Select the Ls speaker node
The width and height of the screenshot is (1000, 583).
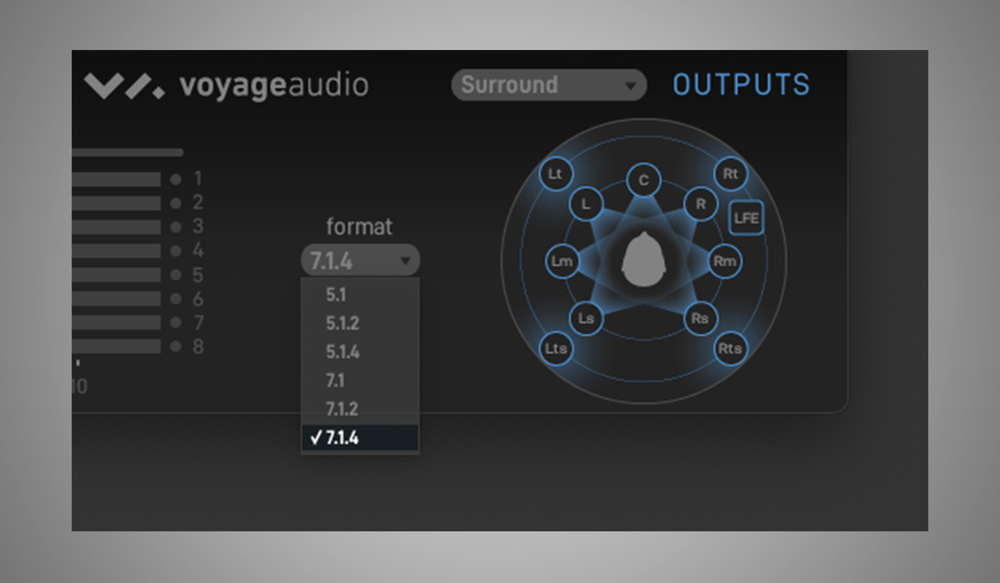coord(587,319)
